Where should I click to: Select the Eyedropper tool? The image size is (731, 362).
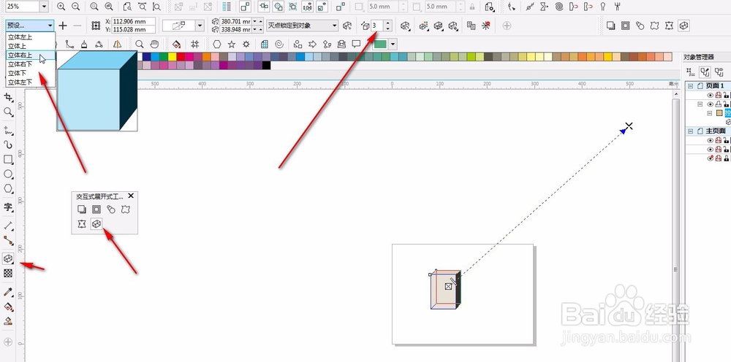click(x=8, y=292)
